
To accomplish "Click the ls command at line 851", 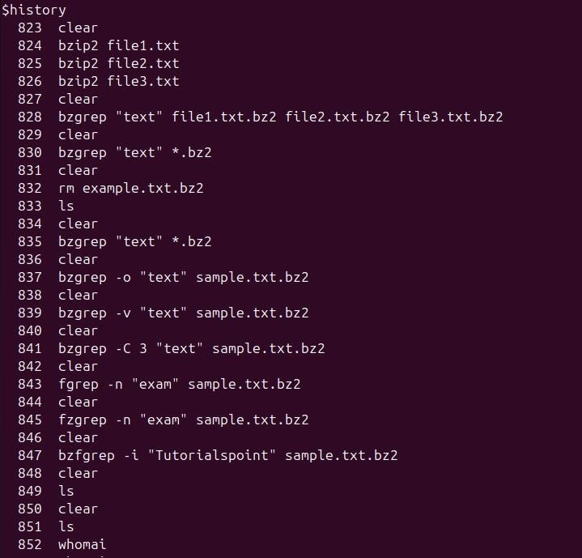I will point(66,526).
